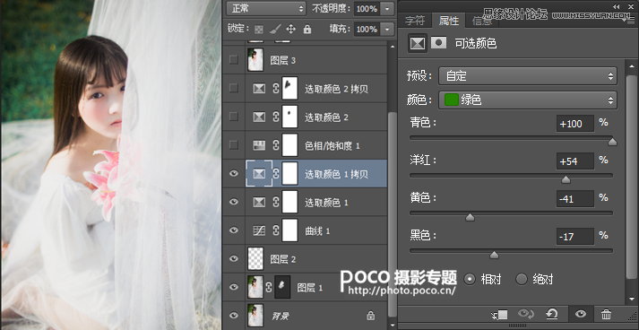Collapse the properties panel double-arrow icon
This screenshot has height=330, width=639.
(x=617, y=6)
